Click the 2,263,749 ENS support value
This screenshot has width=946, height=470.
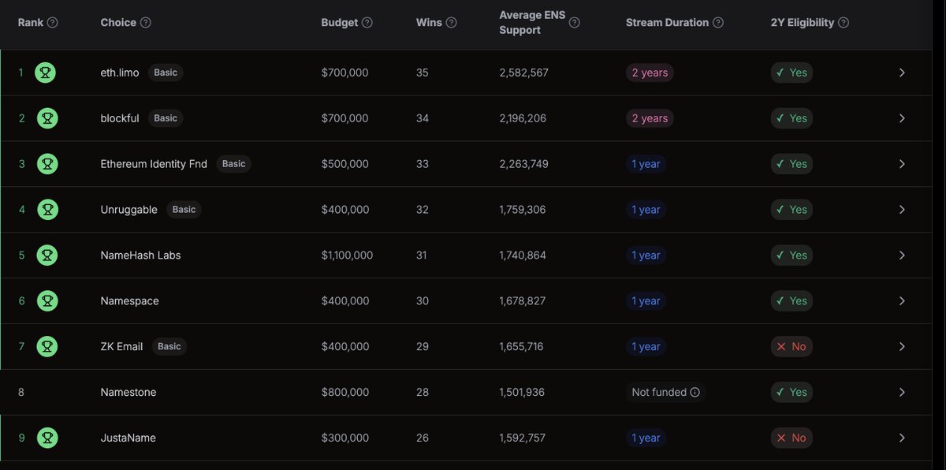(x=523, y=164)
